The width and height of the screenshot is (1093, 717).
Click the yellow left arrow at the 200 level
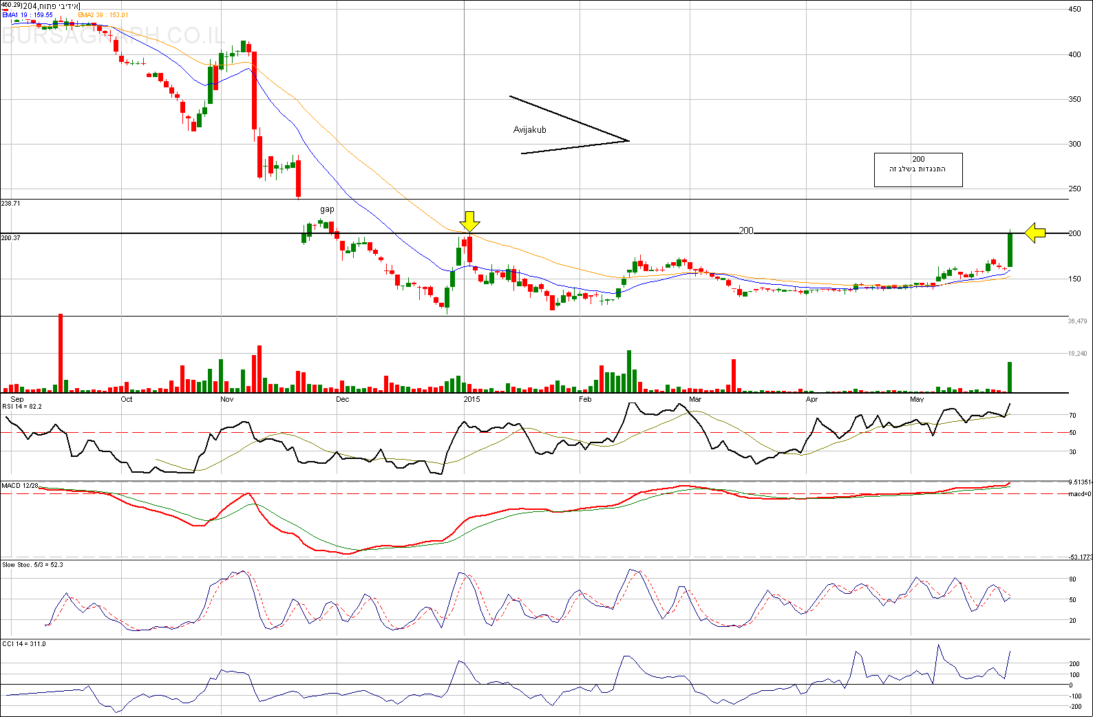pos(1034,233)
